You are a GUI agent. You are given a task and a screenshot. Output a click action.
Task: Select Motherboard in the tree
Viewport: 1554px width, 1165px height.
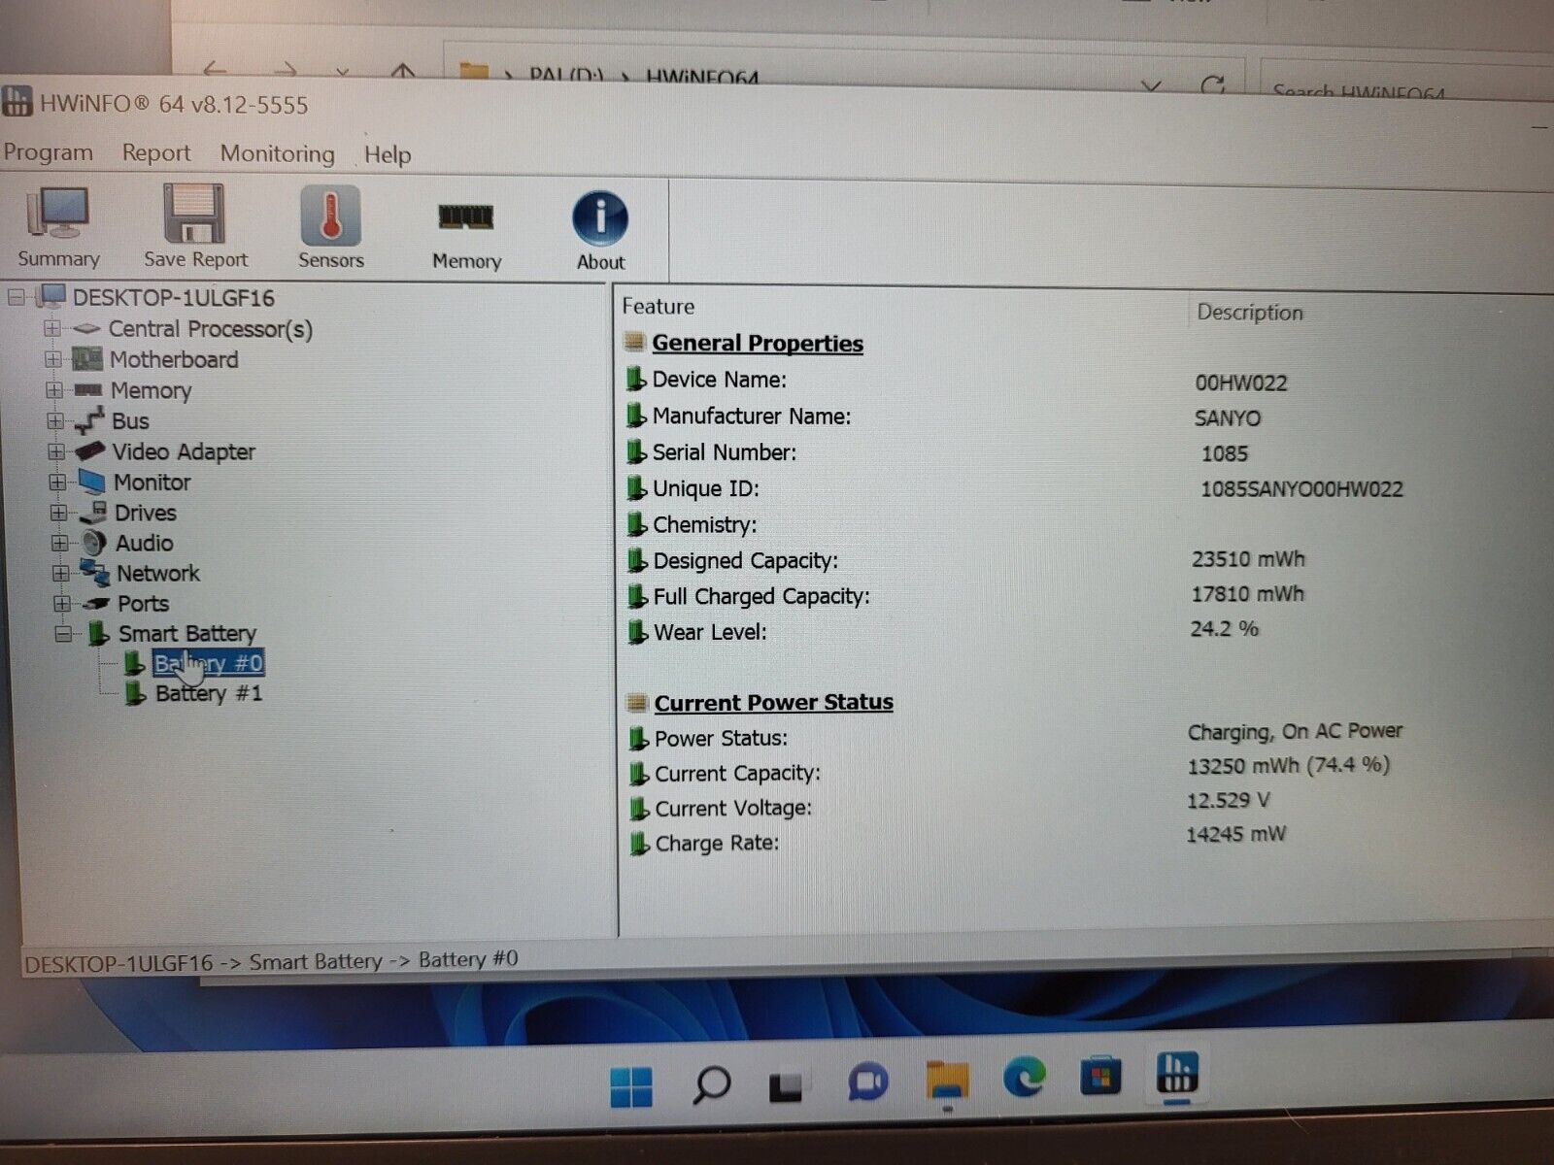174,359
